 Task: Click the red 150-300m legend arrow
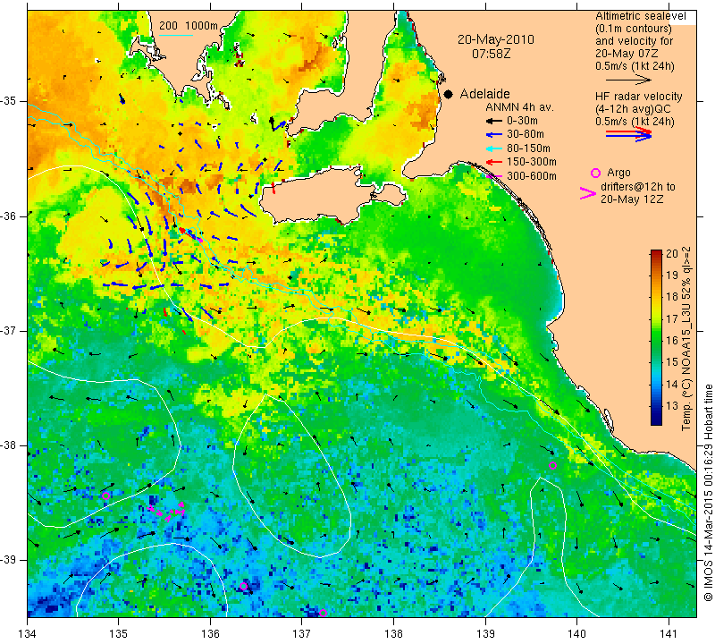493,162
